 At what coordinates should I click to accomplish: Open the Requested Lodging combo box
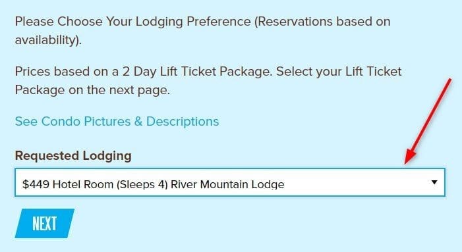[230, 182]
